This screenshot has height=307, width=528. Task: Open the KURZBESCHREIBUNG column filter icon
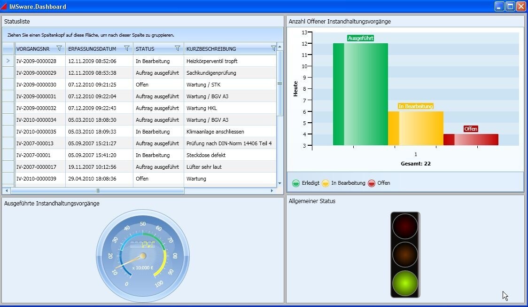[x=273, y=48]
